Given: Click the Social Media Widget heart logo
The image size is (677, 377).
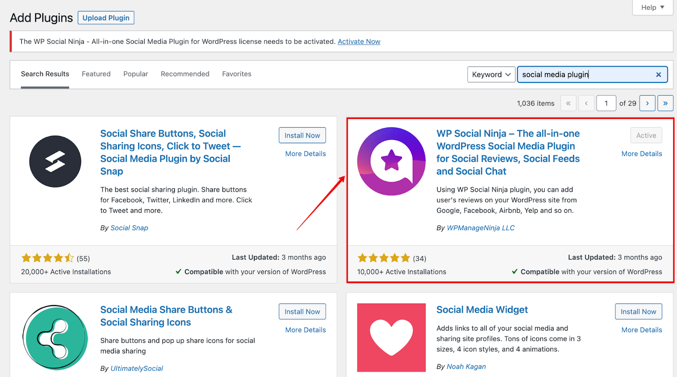Looking at the screenshot, I should (391, 338).
